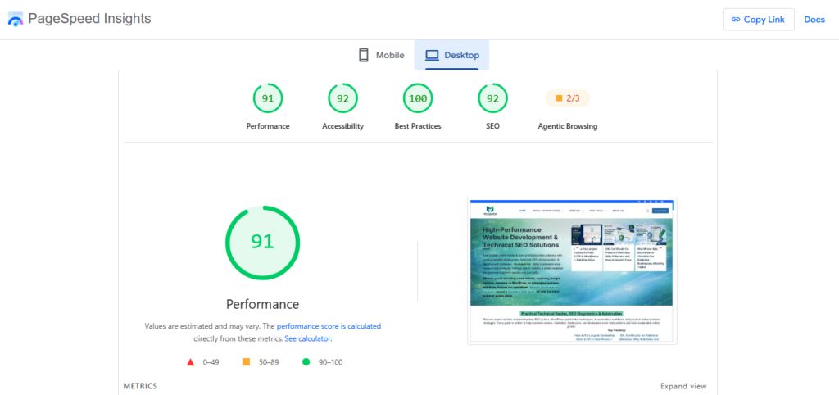Open 'performance score is calculated' link
The width and height of the screenshot is (839, 395).
(329, 325)
